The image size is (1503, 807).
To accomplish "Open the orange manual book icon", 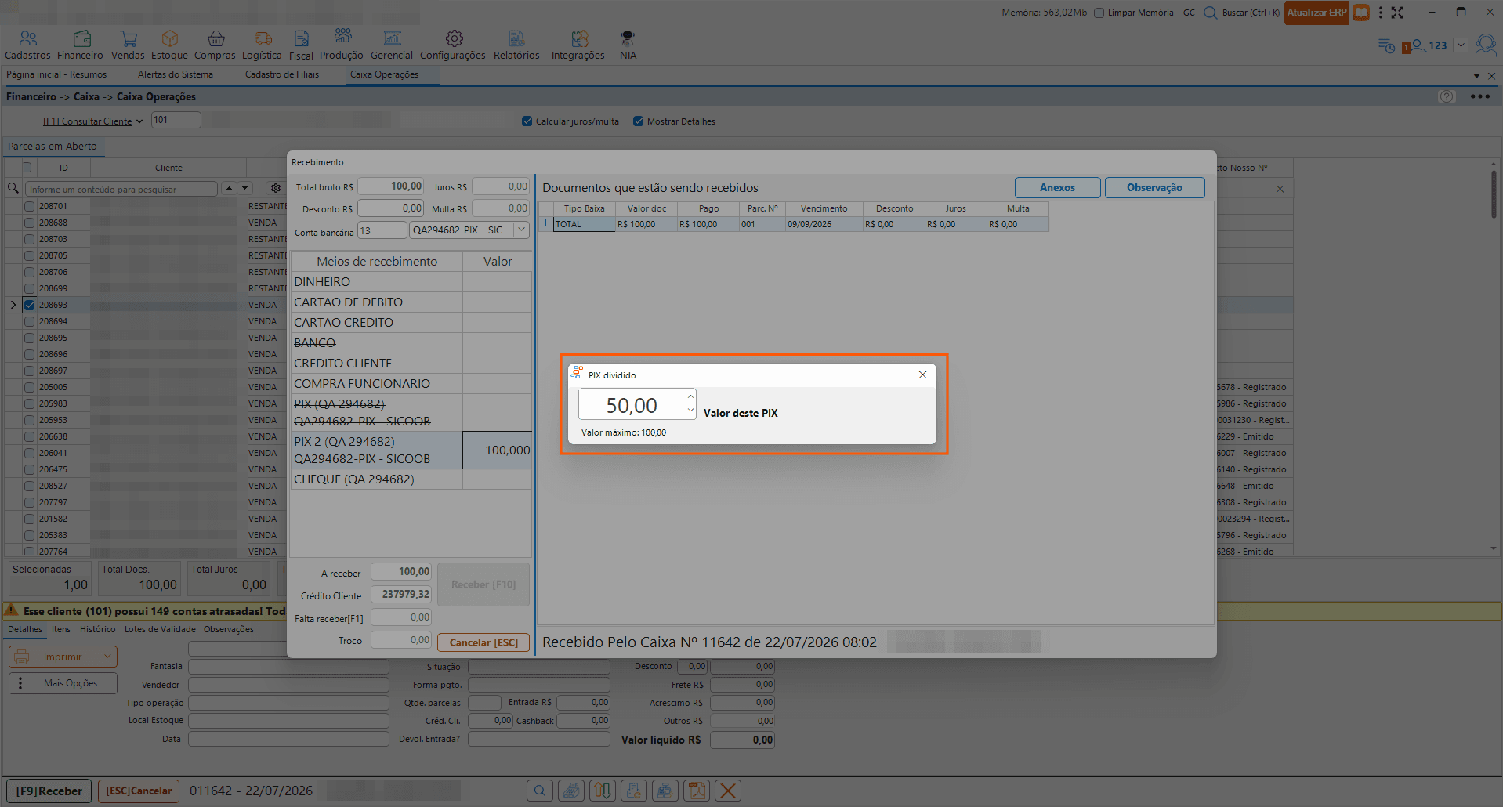I will point(1362,13).
